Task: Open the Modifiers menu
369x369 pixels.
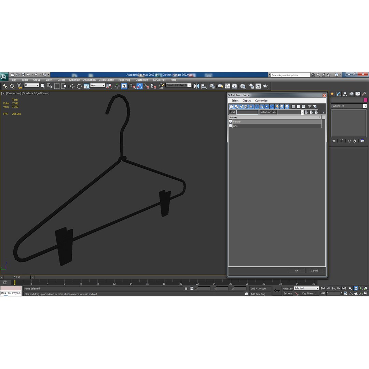Action: (x=74, y=80)
